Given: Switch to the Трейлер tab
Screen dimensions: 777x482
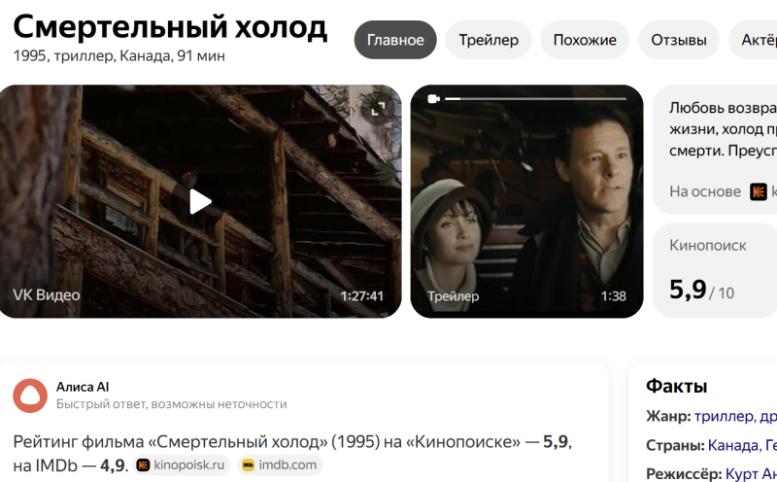Looking at the screenshot, I should 489,40.
